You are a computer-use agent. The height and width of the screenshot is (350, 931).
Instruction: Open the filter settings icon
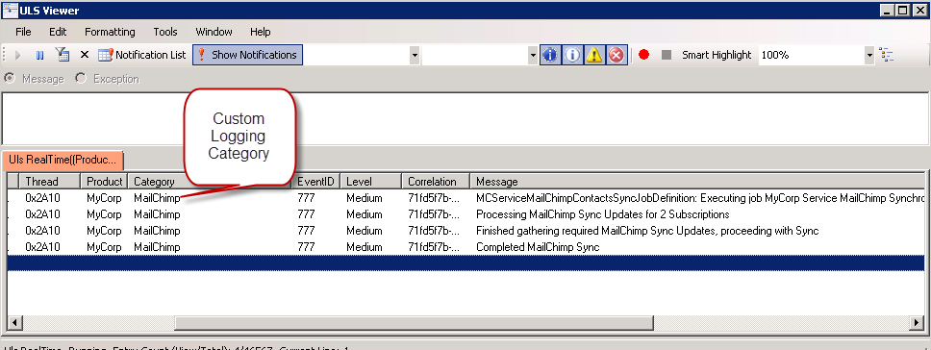[63, 55]
